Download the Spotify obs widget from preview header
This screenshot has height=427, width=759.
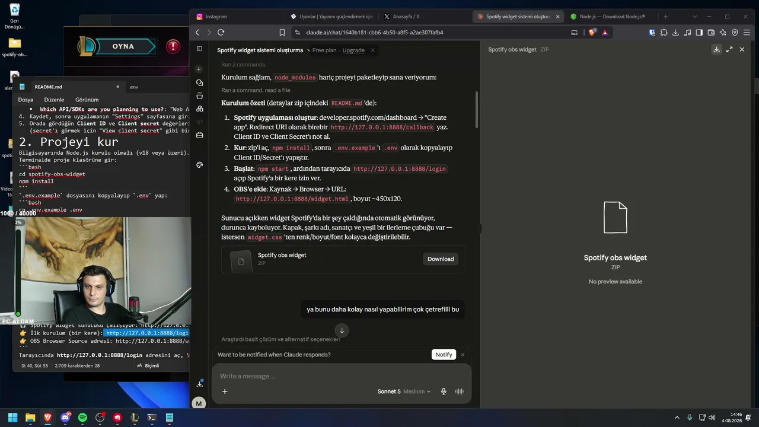pyautogui.click(x=716, y=50)
